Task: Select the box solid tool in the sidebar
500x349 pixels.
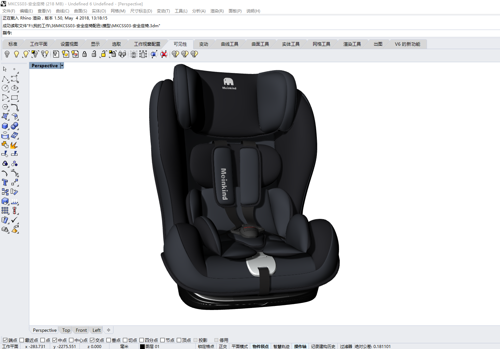Action: pyautogui.click(x=5, y=126)
